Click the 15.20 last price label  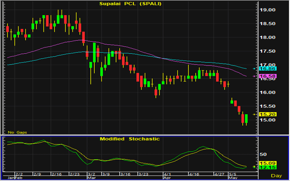click(267, 114)
